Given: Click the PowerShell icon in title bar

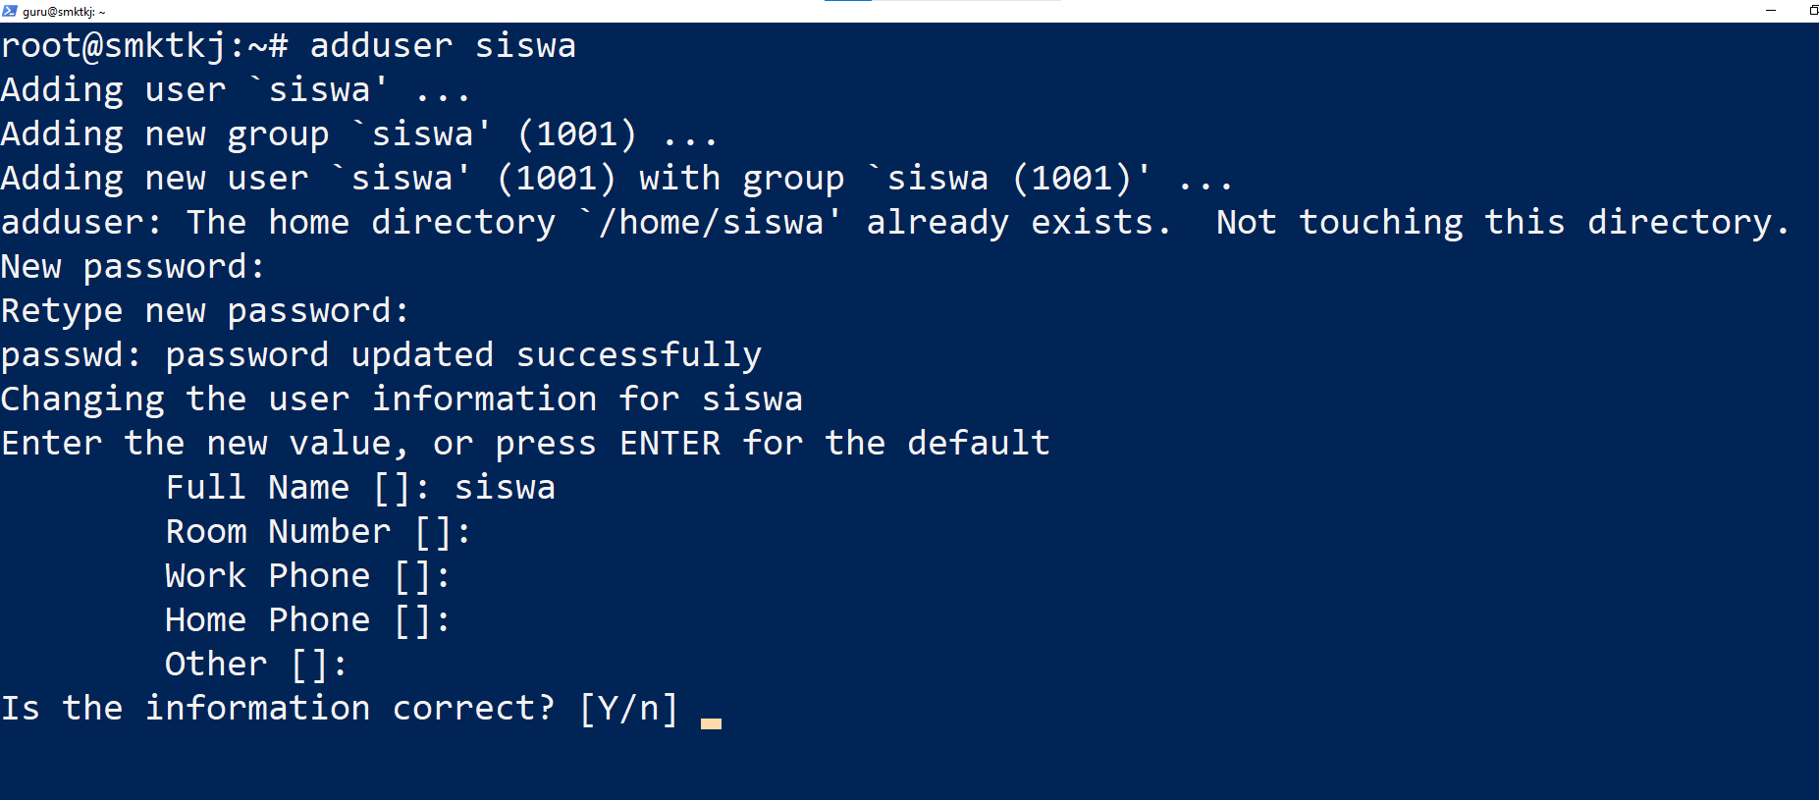Looking at the screenshot, I should tap(10, 11).
